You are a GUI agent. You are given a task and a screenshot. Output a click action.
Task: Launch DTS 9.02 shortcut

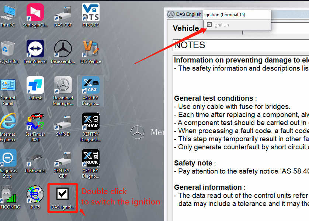91,15
